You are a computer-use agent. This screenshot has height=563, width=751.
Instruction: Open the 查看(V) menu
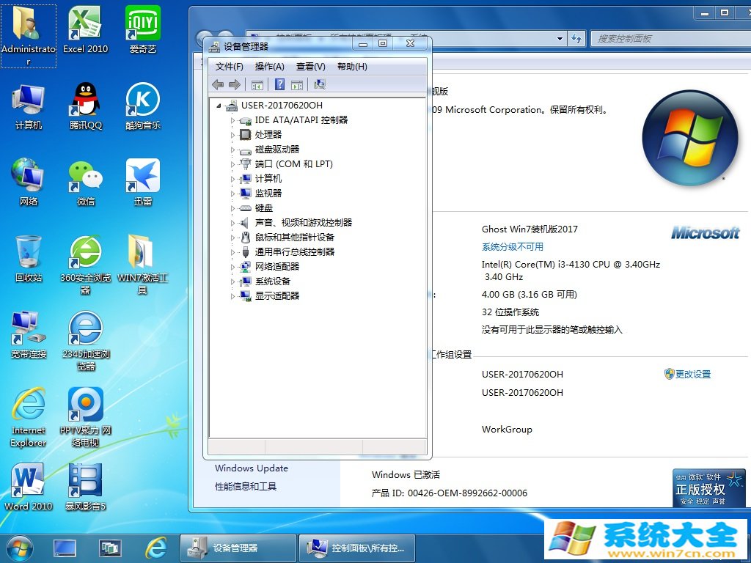(310, 67)
